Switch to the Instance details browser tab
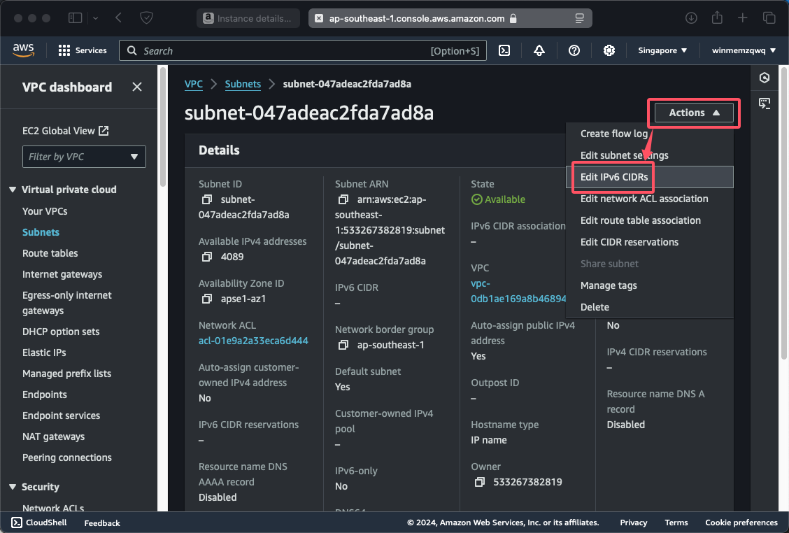 tap(248, 18)
